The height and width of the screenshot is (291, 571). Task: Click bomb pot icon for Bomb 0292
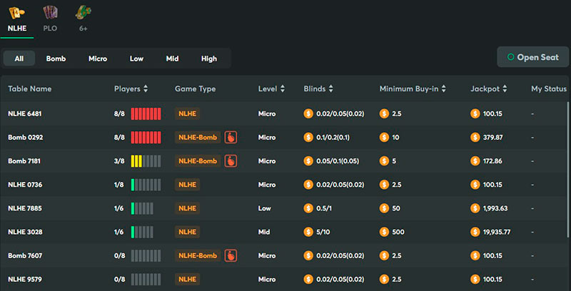[231, 137]
